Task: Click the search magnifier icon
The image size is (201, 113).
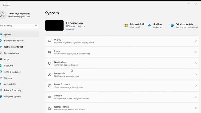Action: click(36, 26)
